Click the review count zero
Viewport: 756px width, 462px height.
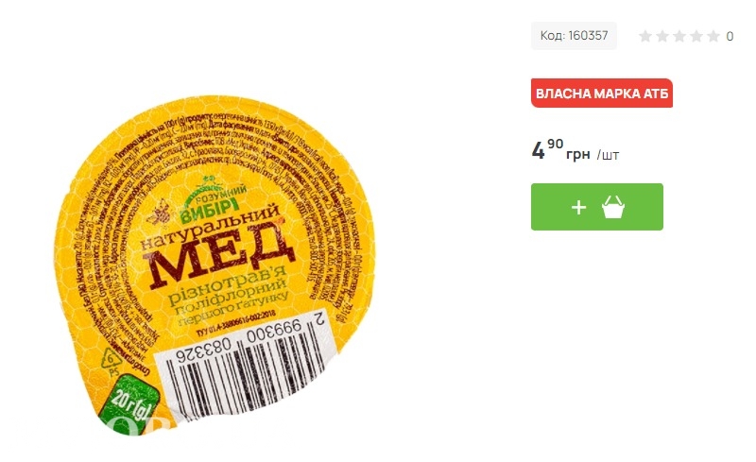pos(730,36)
